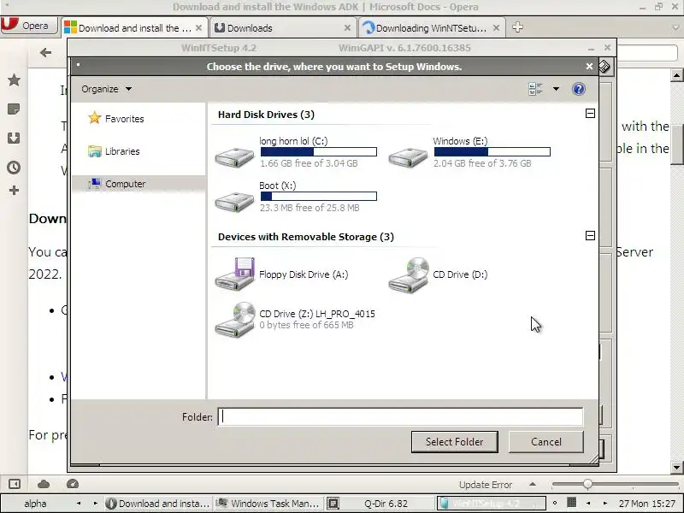Click the C: drive capacity bar
684x513 pixels.
pos(318,152)
